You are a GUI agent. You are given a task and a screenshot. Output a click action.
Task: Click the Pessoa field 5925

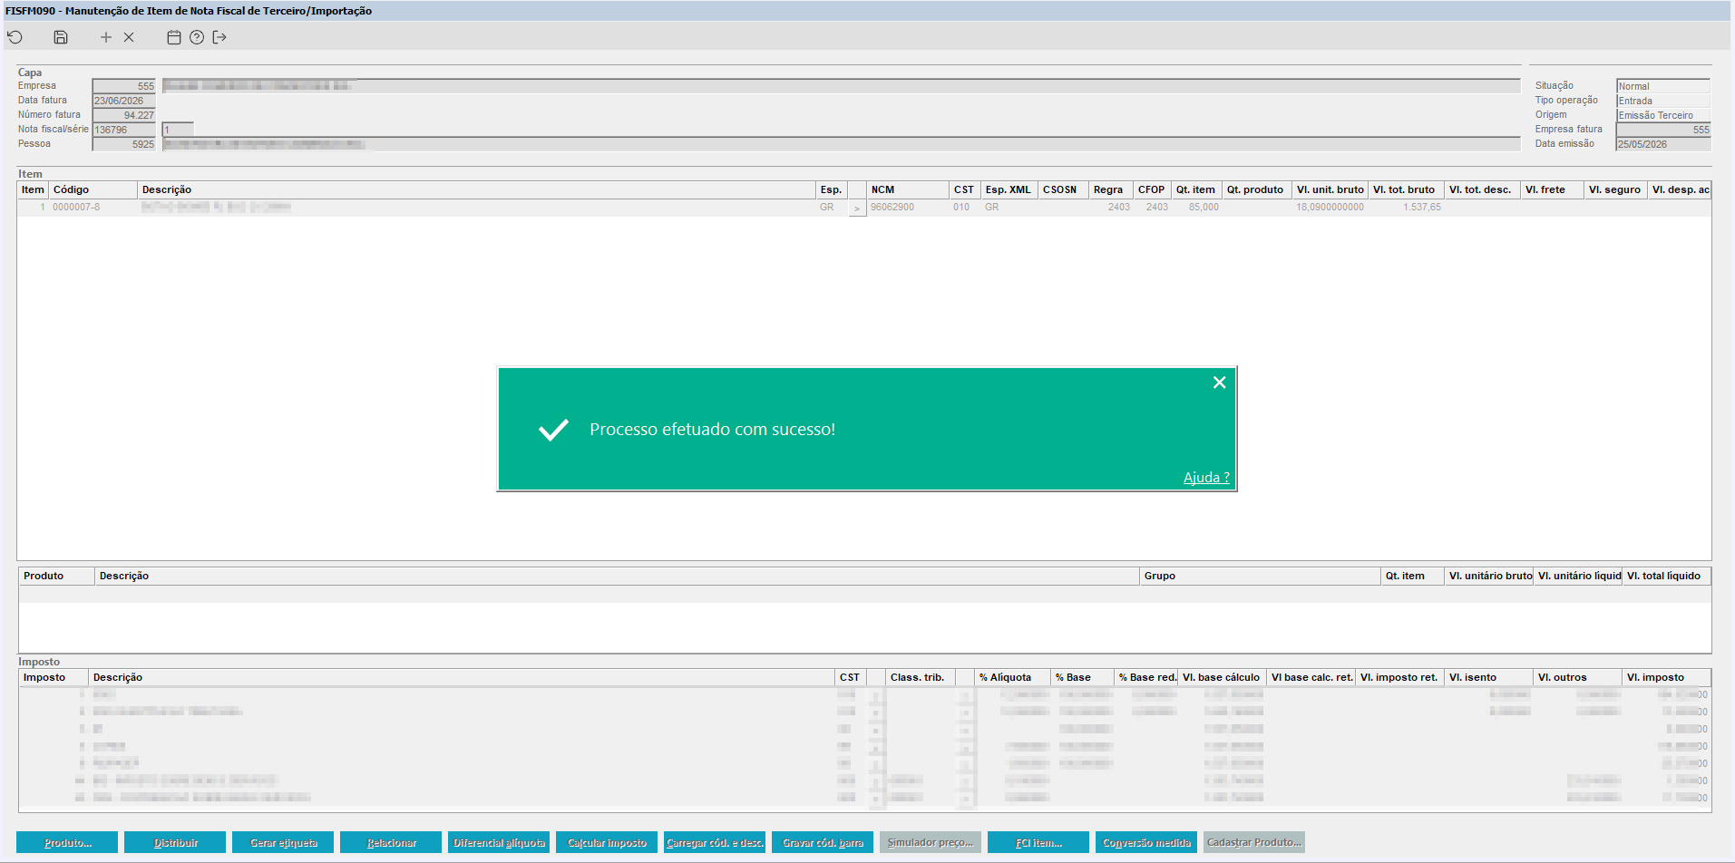click(x=124, y=144)
